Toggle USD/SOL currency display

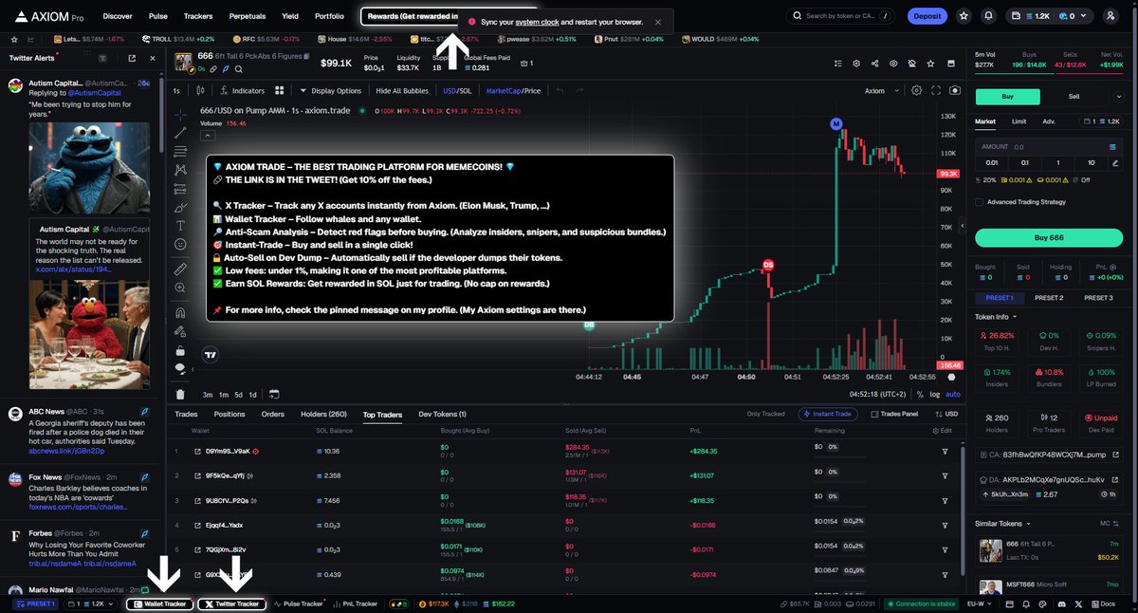457,91
